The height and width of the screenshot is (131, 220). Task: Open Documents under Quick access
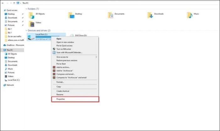(x=13, y=21)
